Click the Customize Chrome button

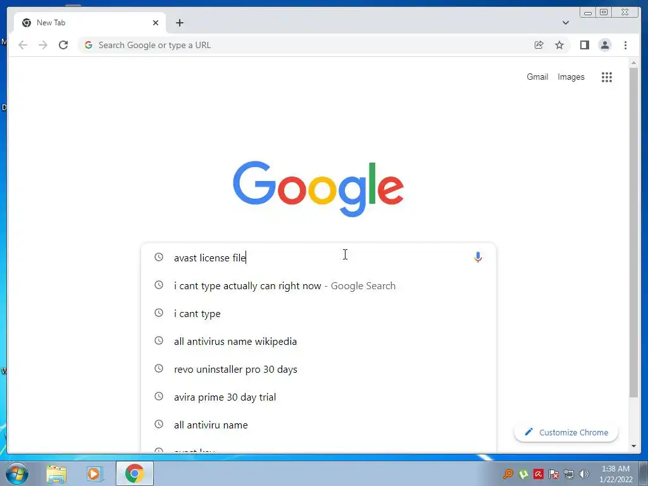point(566,432)
